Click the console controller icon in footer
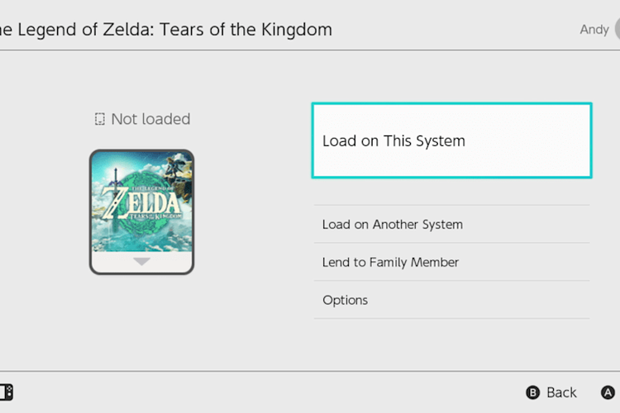The height and width of the screenshot is (413, 620). tap(6, 392)
